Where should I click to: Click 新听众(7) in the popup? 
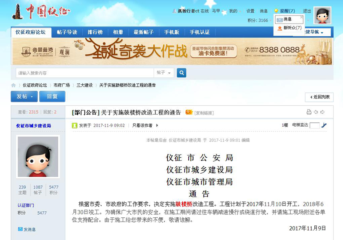tap(292, 28)
